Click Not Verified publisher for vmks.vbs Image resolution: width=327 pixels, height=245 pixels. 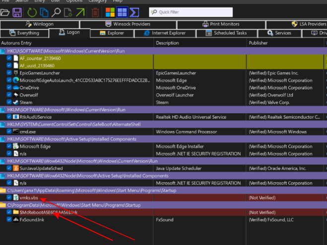[x=262, y=198]
